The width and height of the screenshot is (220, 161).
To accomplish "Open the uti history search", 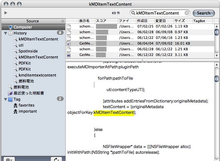I will pyautogui.click(x=21, y=45).
